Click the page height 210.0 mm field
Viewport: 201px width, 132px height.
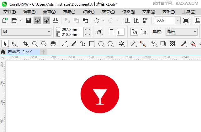click(x=72, y=35)
